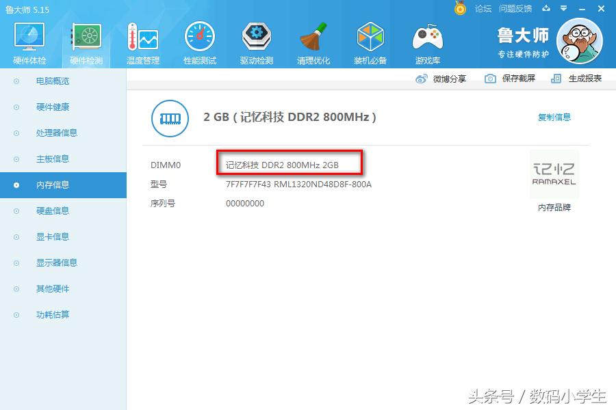
Task: Click the 保存截屏 camera screenshot icon
Action: 490,79
